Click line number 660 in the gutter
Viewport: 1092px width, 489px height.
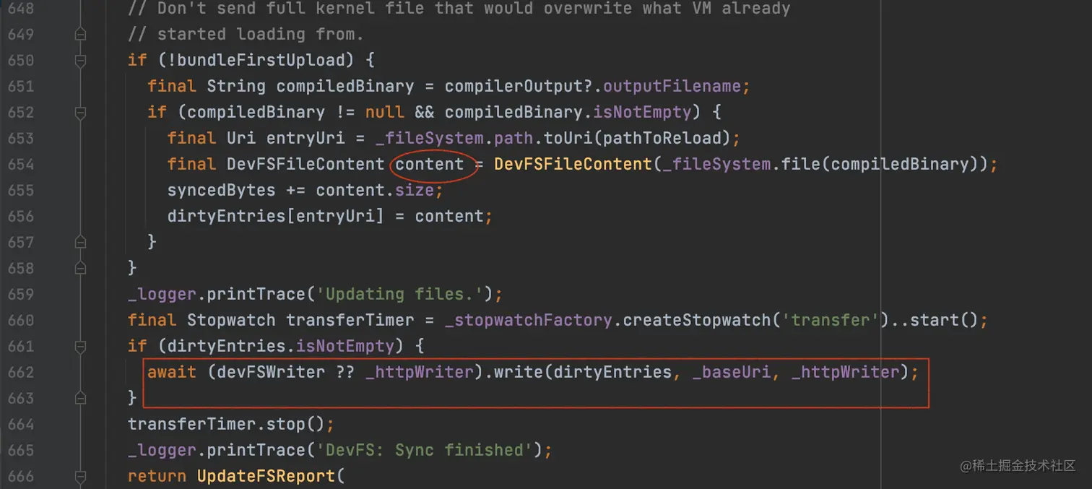click(21, 320)
